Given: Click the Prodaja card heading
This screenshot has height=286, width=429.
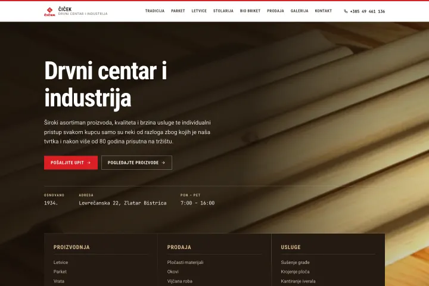Looking at the screenshot, I should coord(179,247).
